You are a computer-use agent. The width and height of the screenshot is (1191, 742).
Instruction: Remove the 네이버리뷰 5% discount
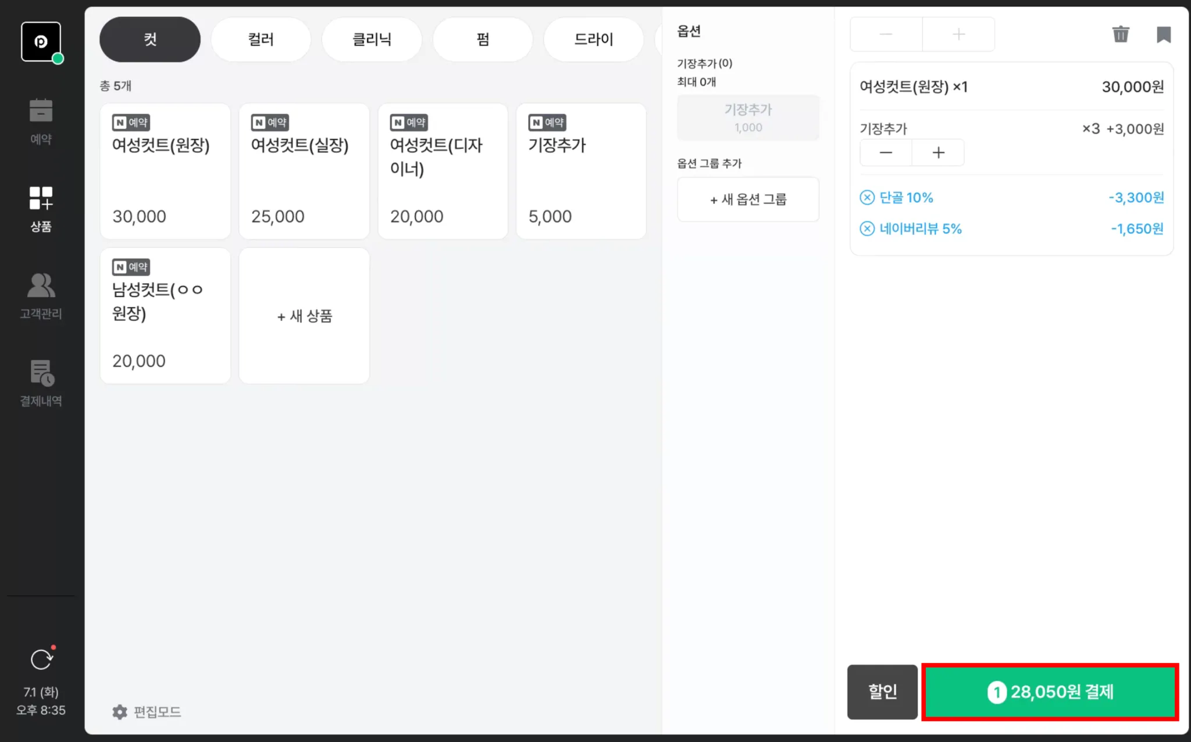click(x=867, y=229)
